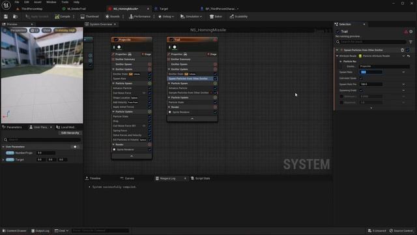Collapse the Trail Emitter Update group

pos(169,69)
